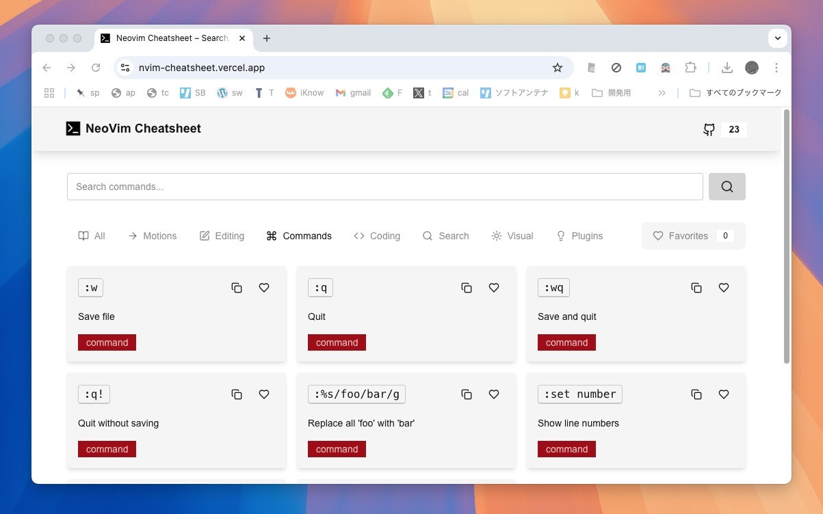Click the browser address bar URL

(202, 68)
